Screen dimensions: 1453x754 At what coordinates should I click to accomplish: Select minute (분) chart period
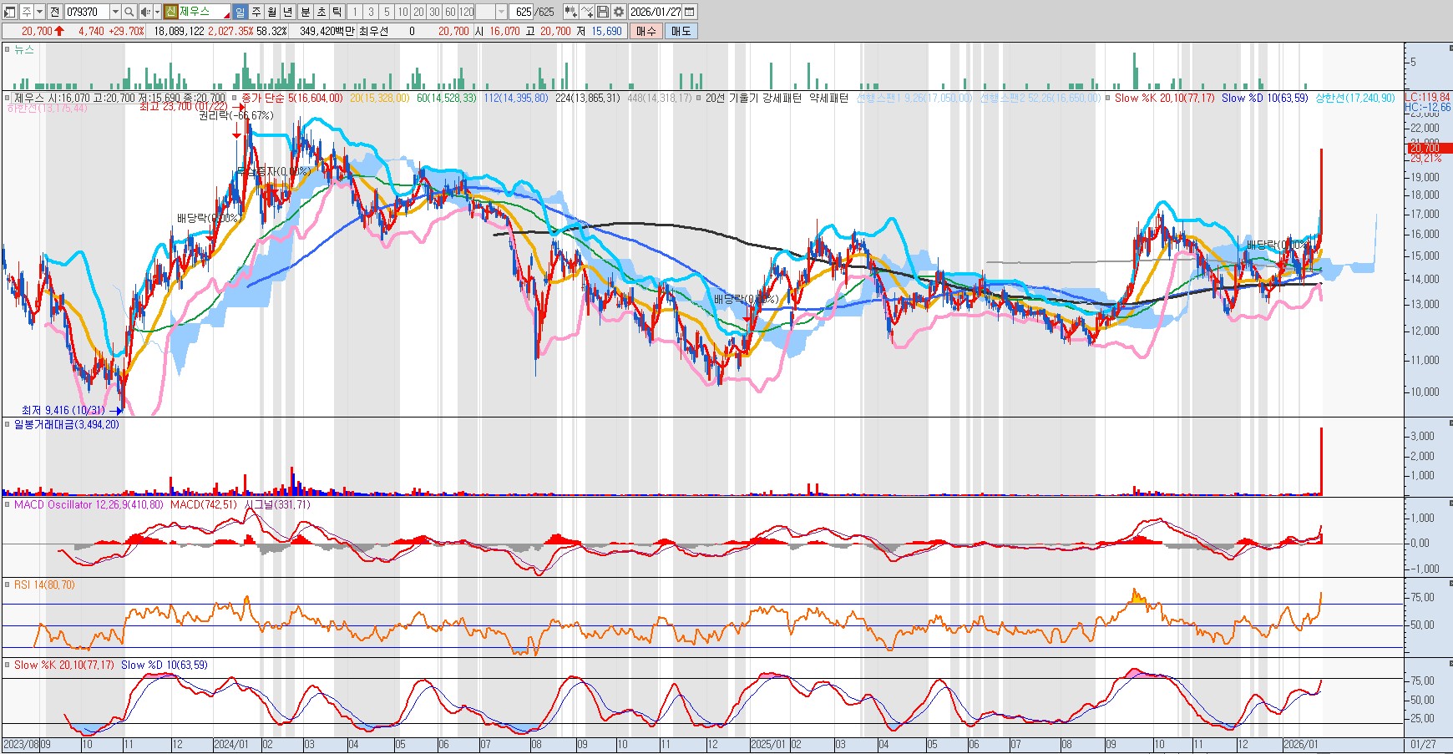point(306,12)
